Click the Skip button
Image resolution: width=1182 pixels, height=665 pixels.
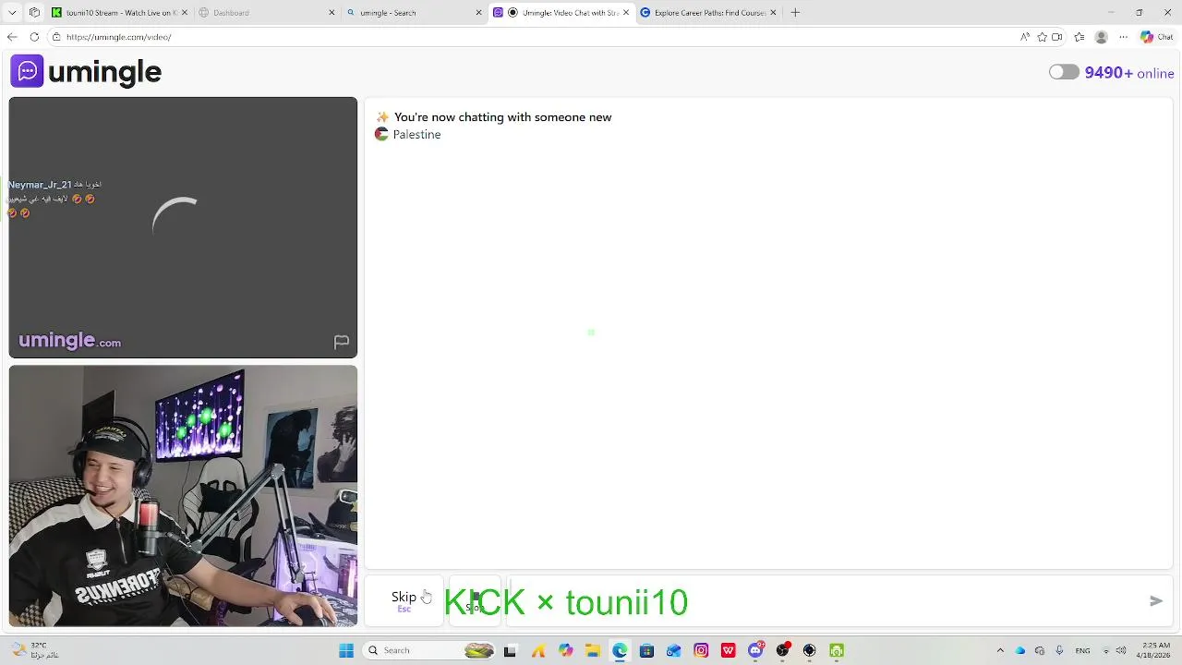click(x=404, y=600)
